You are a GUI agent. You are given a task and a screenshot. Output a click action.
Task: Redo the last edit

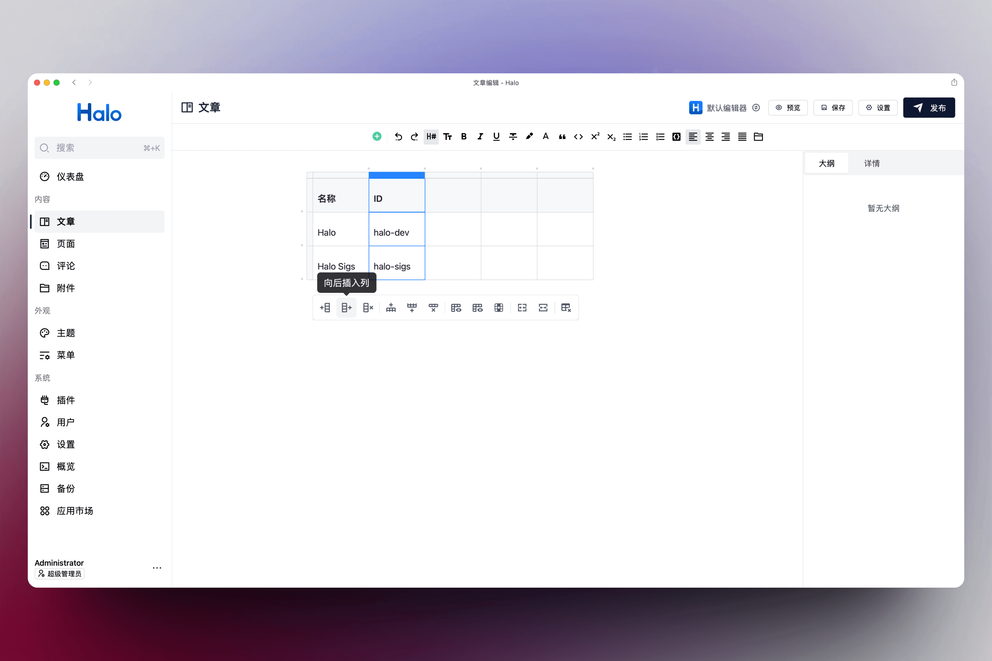coord(415,137)
